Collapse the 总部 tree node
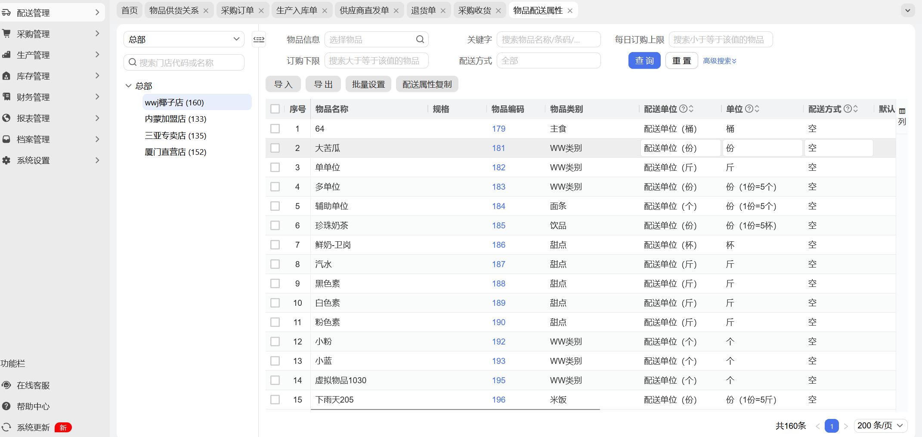 (128, 86)
